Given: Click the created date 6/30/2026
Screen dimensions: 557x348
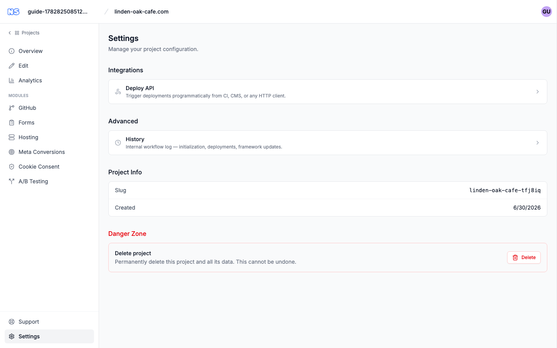Looking at the screenshot, I should [527, 208].
